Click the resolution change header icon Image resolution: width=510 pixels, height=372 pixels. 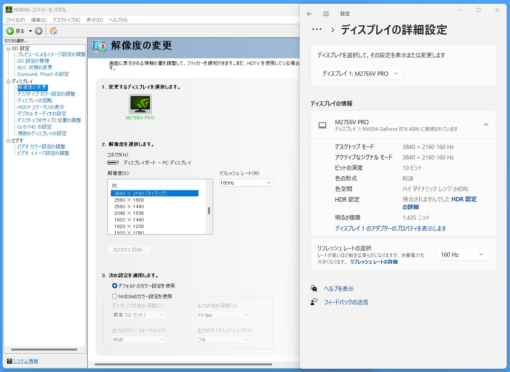99,46
